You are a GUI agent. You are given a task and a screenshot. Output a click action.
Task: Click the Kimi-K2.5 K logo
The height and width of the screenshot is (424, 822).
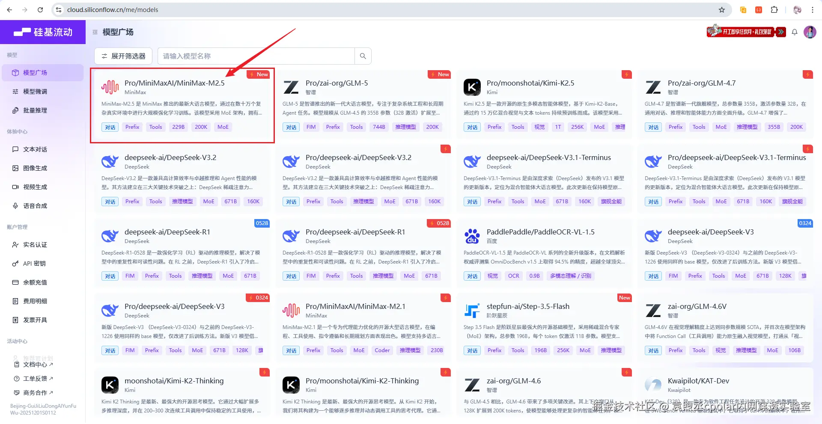point(472,87)
